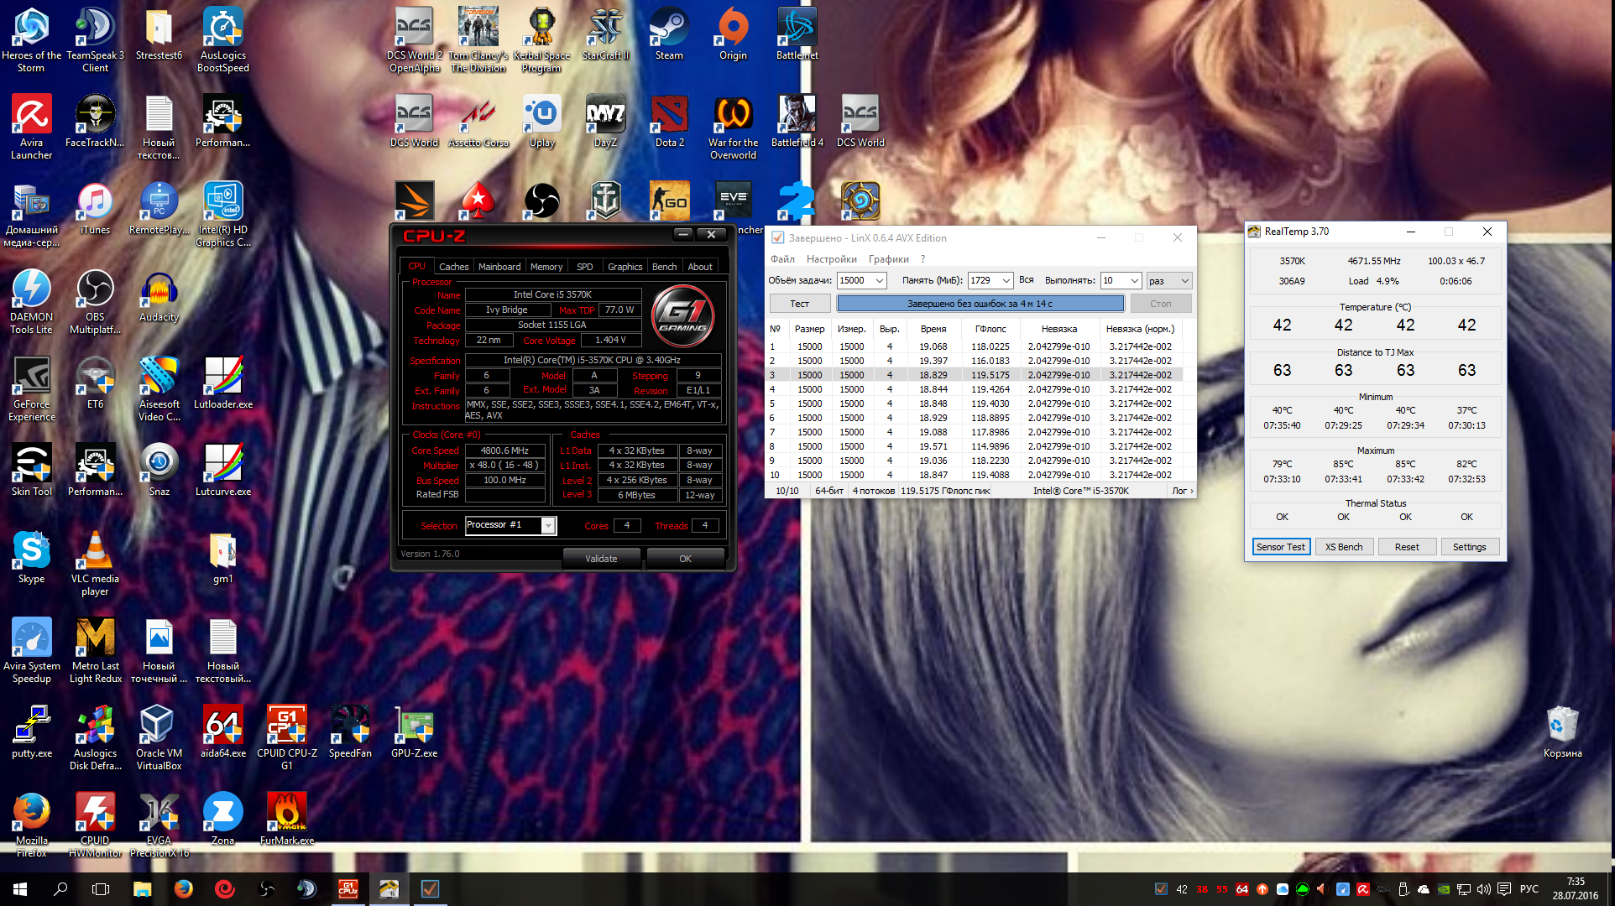Click the LinX completed progress bar
This screenshot has height=906, width=1615.
(x=980, y=304)
